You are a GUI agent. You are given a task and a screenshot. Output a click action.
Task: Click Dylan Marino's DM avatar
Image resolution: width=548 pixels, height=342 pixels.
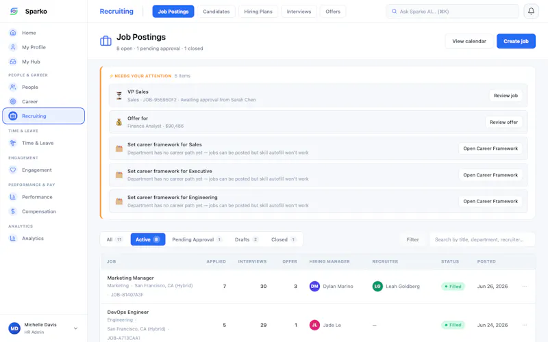tap(314, 286)
